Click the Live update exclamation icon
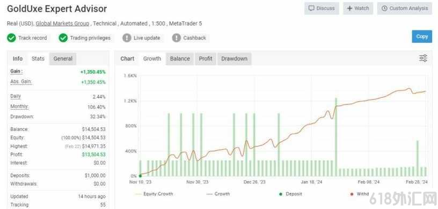 (127, 38)
